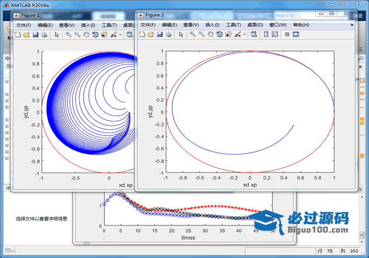
Task: Open 查看(V) menu in Figure 1
Action: 67,25
